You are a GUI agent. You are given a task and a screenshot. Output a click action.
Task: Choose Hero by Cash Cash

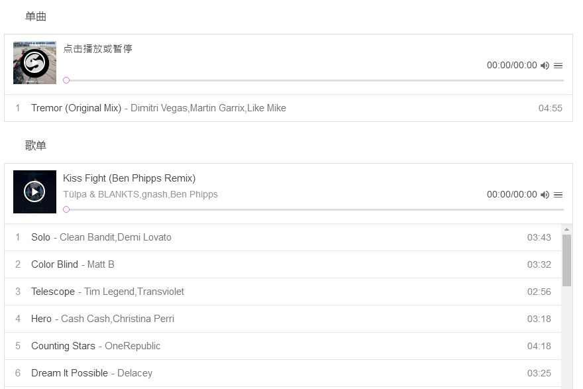[x=41, y=319]
